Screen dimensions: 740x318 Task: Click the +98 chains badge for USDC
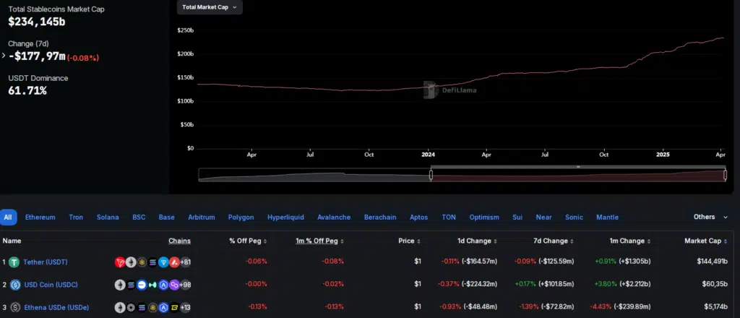tap(185, 285)
